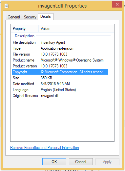Select the Date modified row
The image size is (125, 171).
(60, 84)
